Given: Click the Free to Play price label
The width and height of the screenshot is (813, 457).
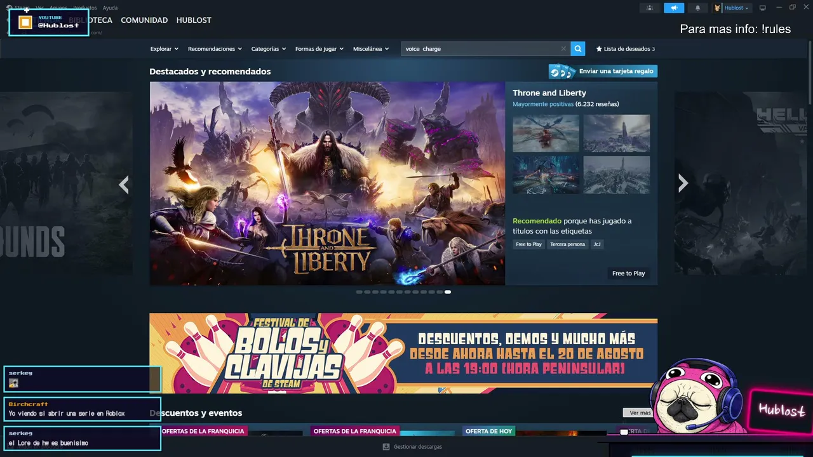Looking at the screenshot, I should coord(629,274).
